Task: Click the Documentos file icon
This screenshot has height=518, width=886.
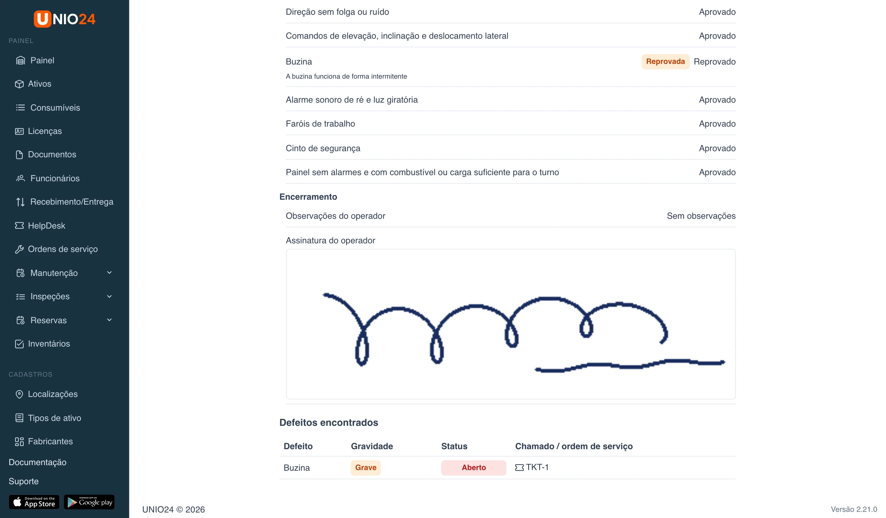Action: pyautogui.click(x=19, y=155)
